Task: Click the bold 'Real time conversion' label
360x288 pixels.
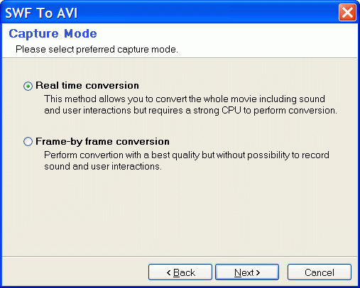Action: (x=87, y=85)
